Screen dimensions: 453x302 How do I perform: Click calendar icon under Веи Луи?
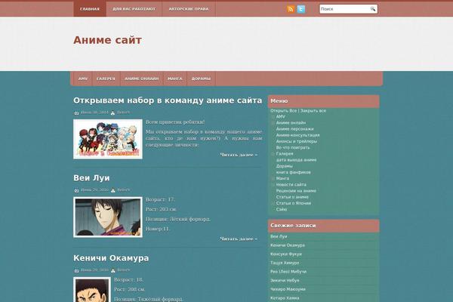pos(76,190)
